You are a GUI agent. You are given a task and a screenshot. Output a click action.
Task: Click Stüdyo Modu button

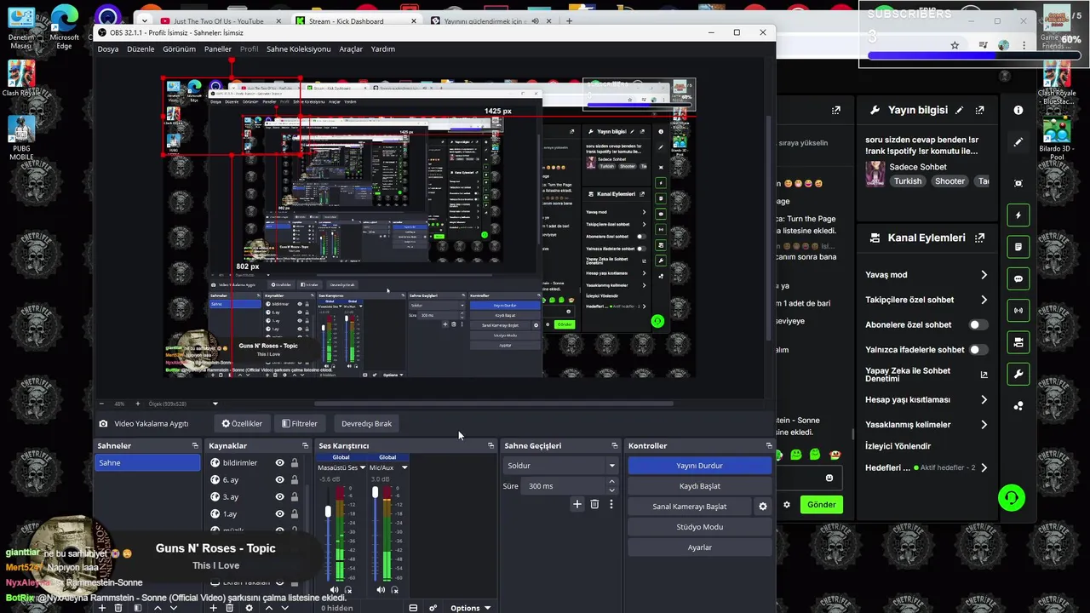pos(699,527)
